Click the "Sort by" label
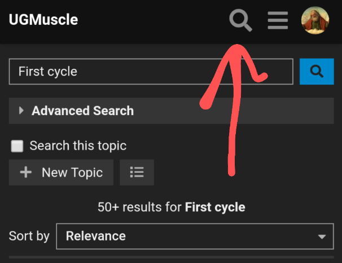 coord(29,236)
